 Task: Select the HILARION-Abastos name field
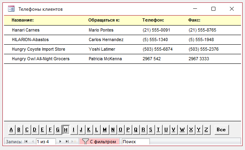30,39
